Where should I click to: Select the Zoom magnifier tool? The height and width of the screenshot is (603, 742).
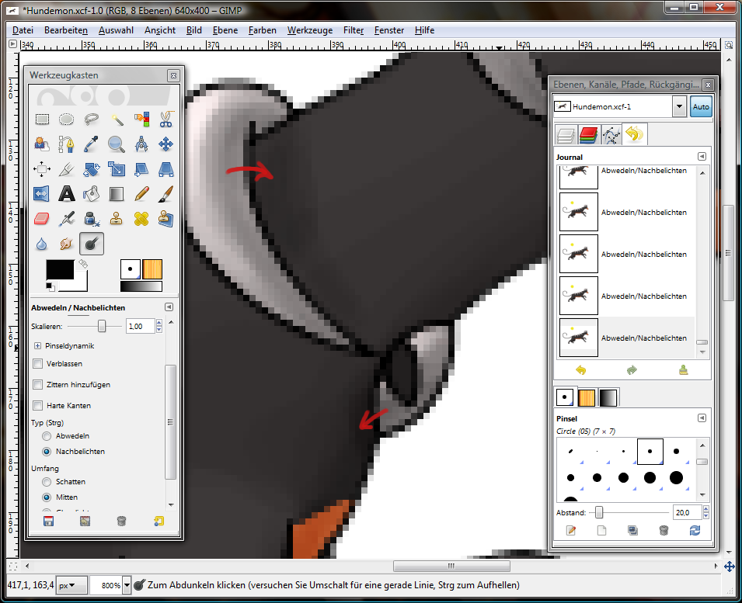coord(117,144)
